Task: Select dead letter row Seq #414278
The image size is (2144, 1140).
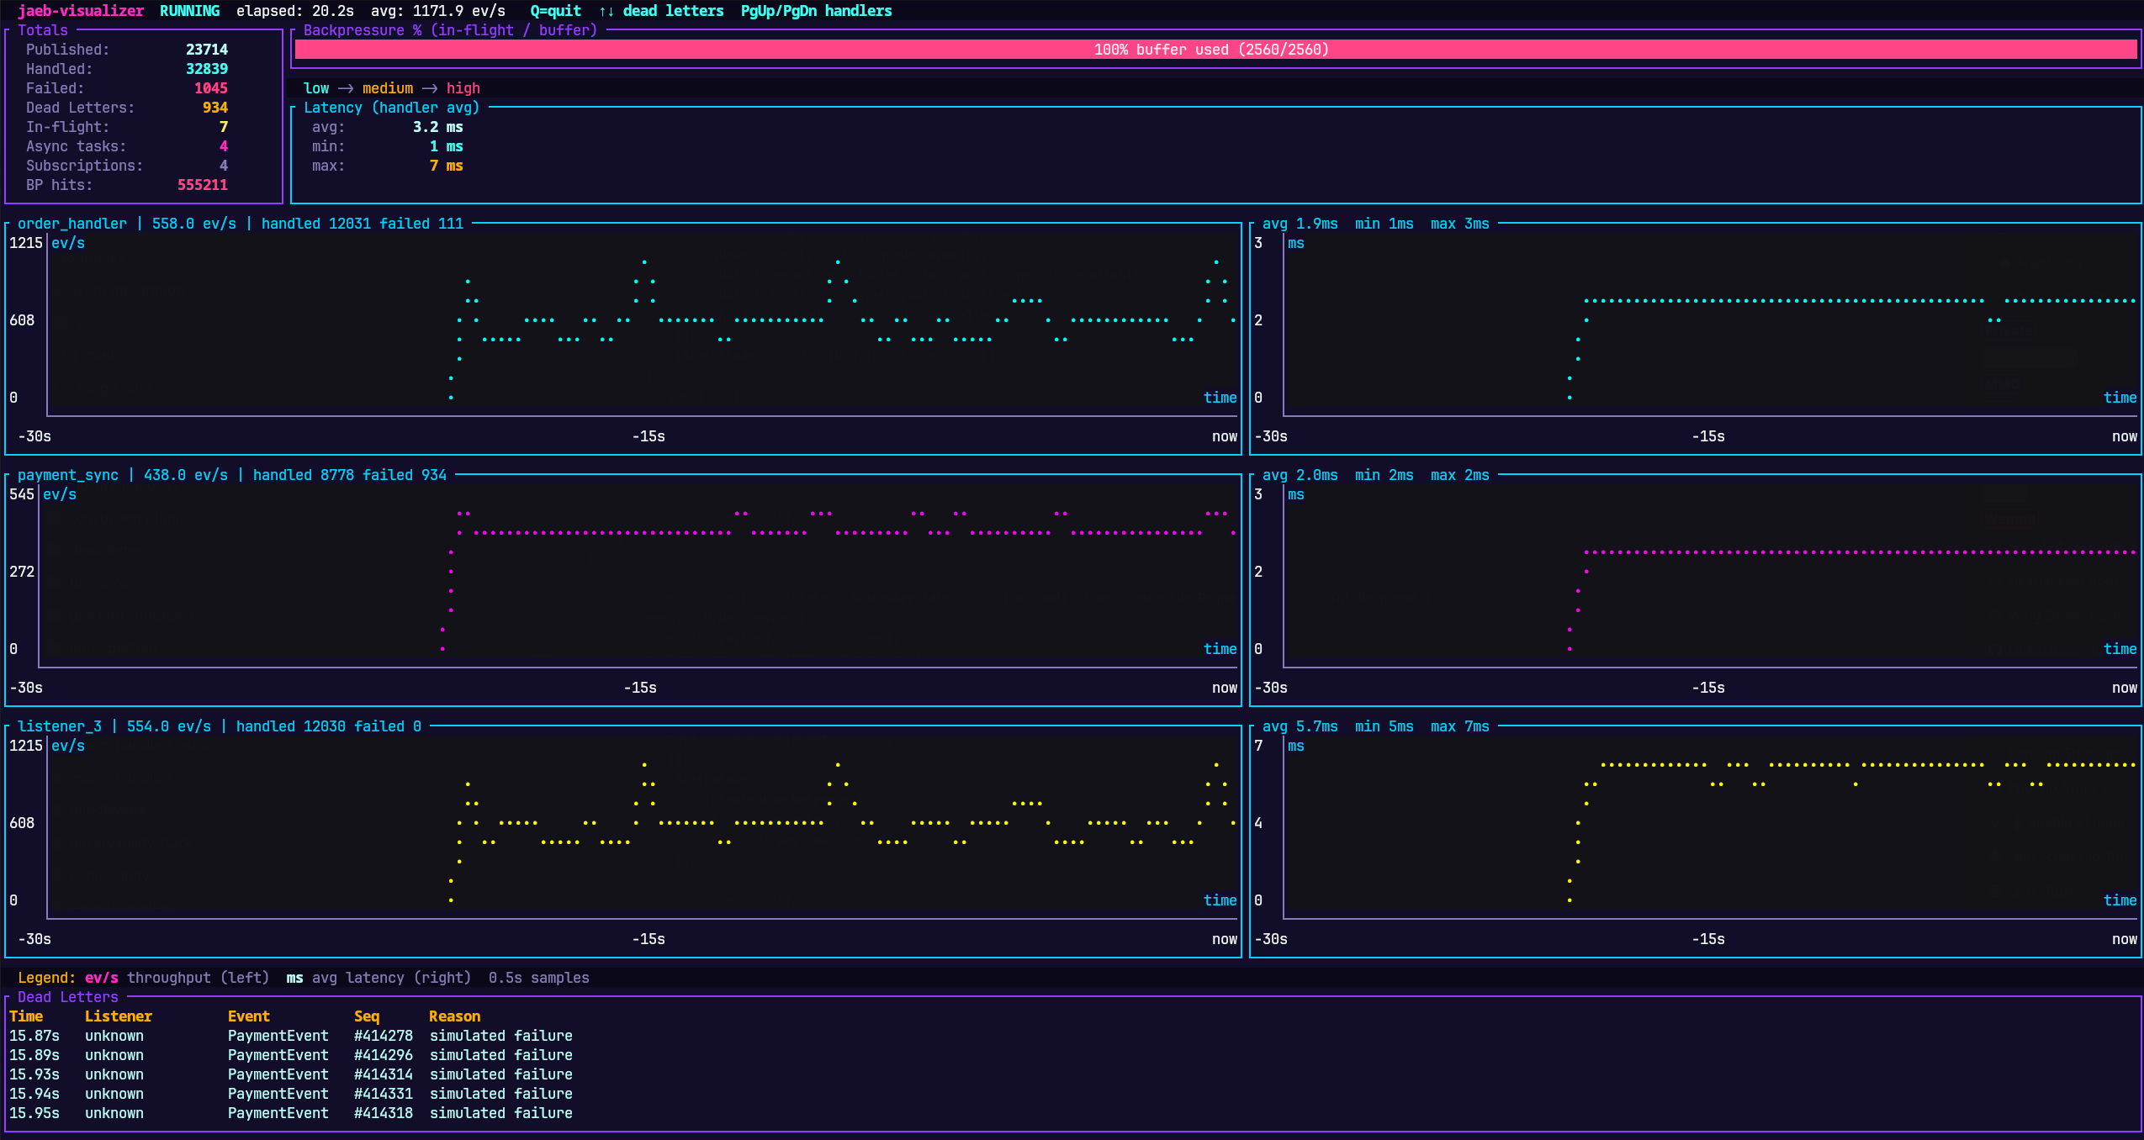Action: click(x=383, y=1036)
